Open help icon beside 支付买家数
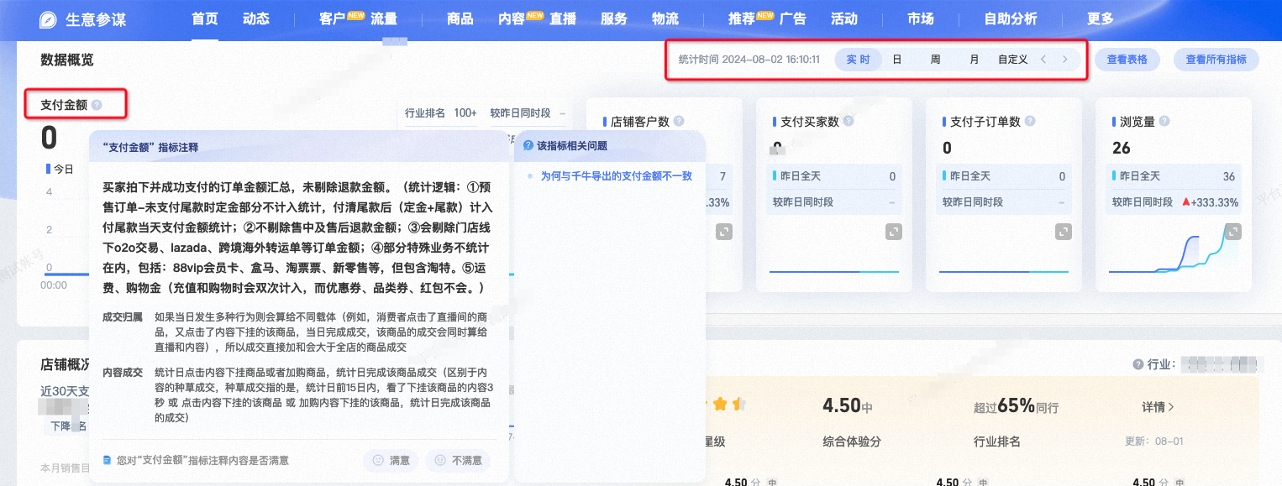The height and width of the screenshot is (486, 1282). click(x=849, y=122)
